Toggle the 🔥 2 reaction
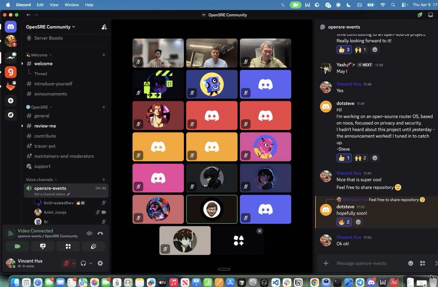This screenshot has height=287, width=438. tap(344, 222)
